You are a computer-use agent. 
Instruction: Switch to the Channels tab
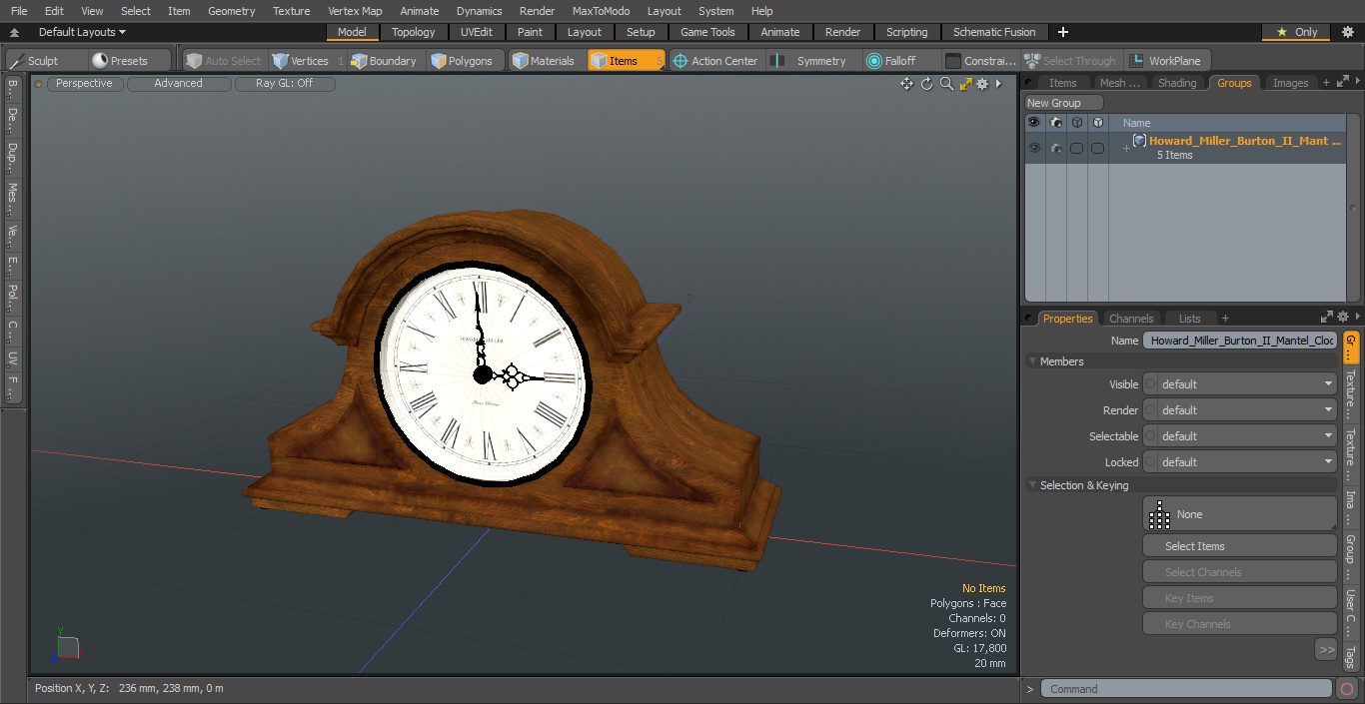coord(1131,319)
